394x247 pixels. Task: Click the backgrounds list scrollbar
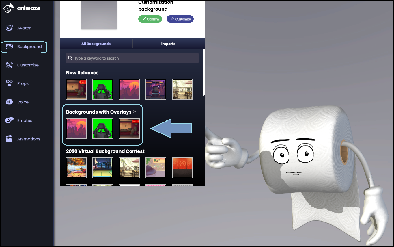click(x=204, y=72)
